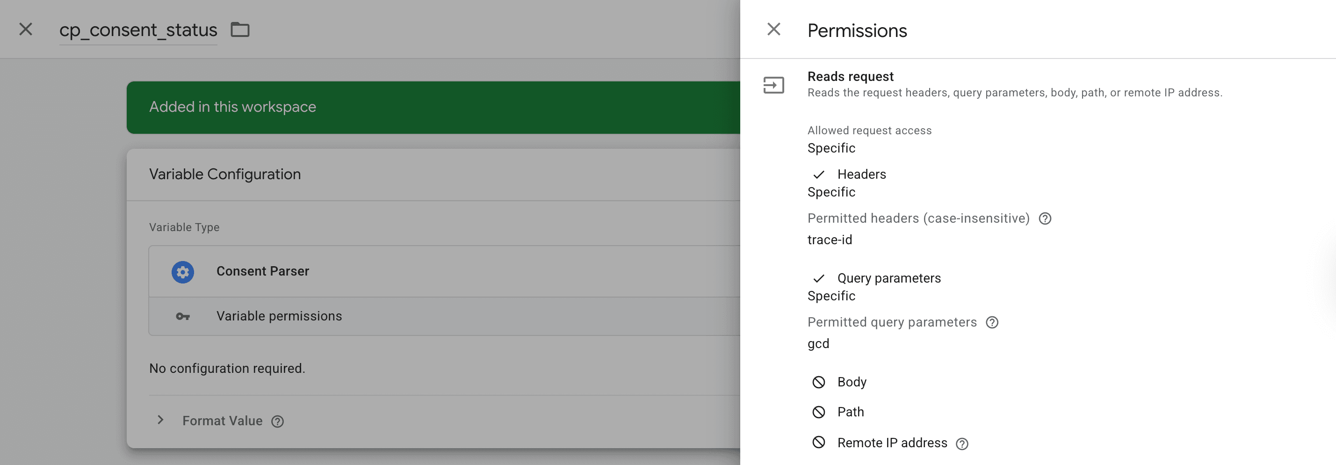
Task: Expand the Format Value section
Action: pyautogui.click(x=160, y=421)
